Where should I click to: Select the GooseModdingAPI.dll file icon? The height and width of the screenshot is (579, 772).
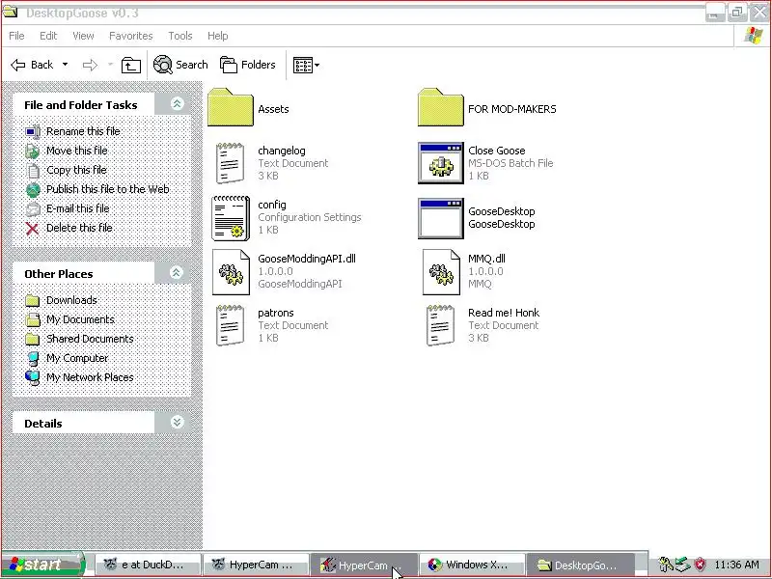[x=231, y=272]
